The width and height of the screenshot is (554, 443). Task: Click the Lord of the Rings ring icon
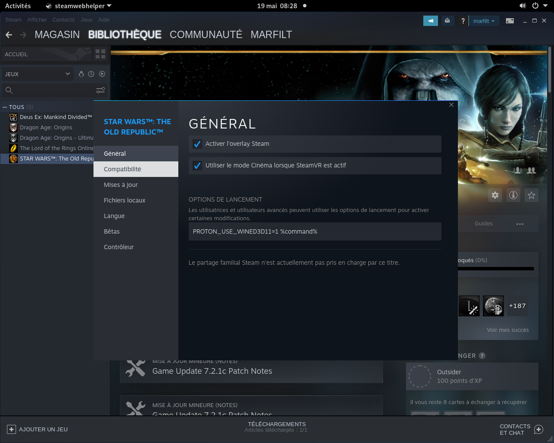pyautogui.click(x=13, y=148)
